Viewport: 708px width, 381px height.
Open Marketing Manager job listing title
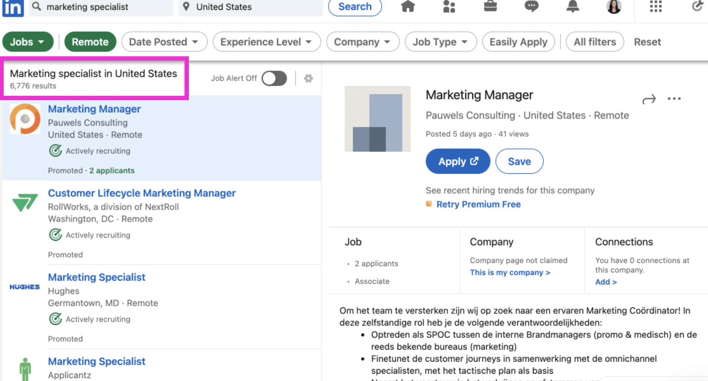tap(94, 109)
